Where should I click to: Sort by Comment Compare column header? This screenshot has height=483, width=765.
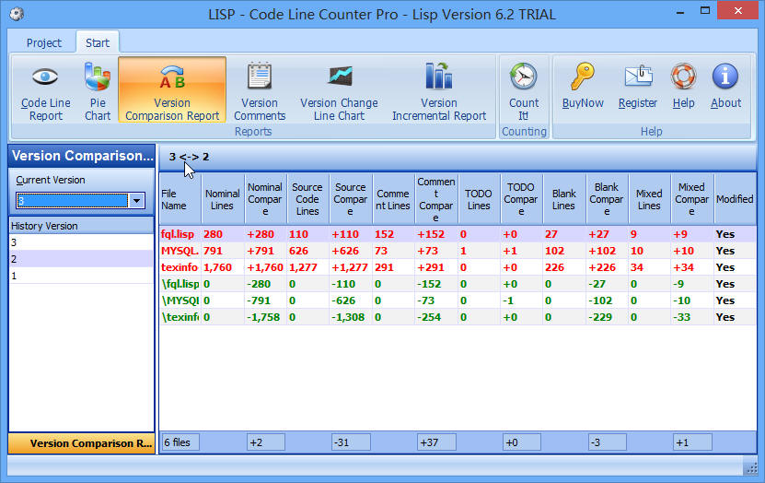click(x=436, y=199)
